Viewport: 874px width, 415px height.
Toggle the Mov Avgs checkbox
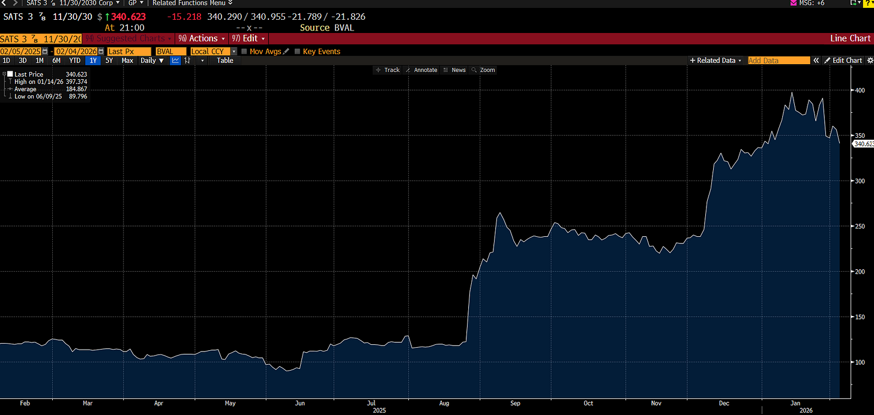[244, 52]
